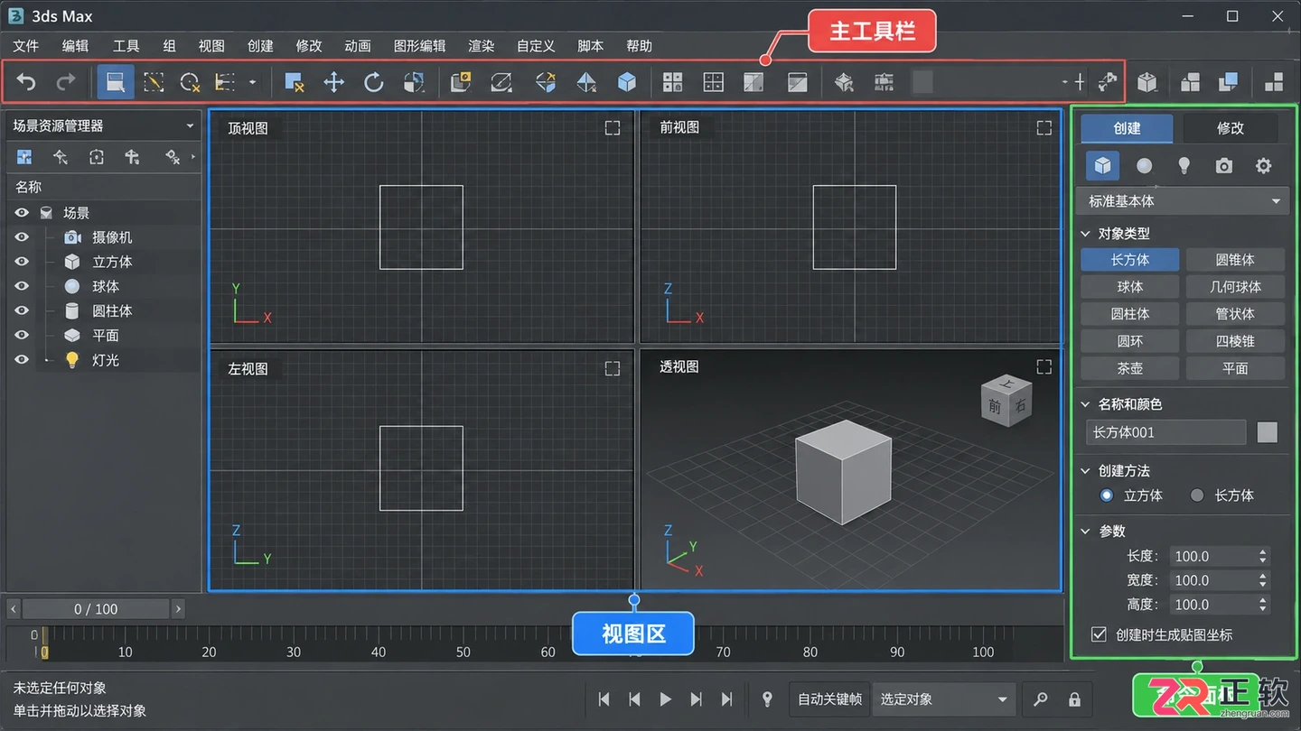Click the 自动关键帧 button
The width and height of the screenshot is (1301, 731).
coord(829,699)
